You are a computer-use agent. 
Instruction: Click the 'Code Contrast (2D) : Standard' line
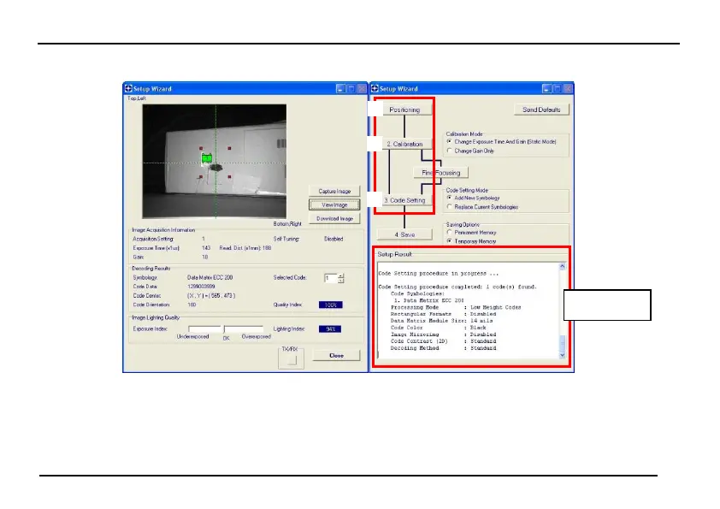[x=443, y=341]
